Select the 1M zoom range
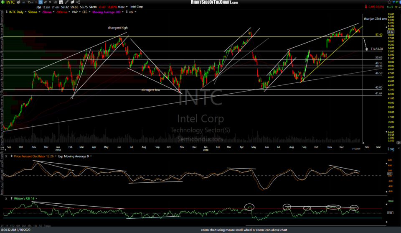 point(29,226)
